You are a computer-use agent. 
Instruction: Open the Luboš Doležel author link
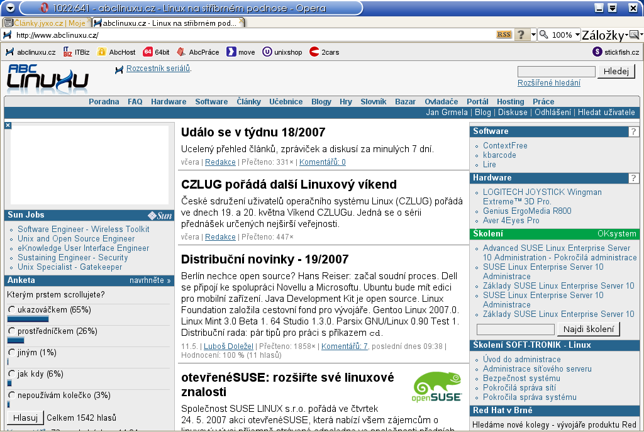pyautogui.click(x=228, y=346)
